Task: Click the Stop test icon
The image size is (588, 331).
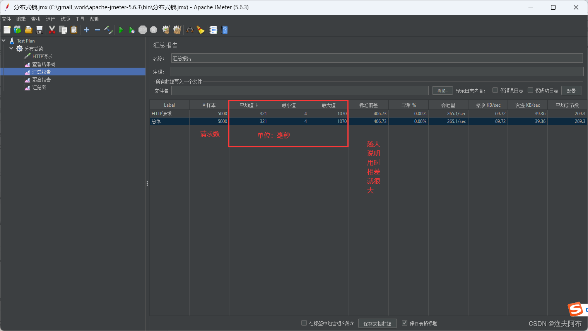Action: point(143,30)
